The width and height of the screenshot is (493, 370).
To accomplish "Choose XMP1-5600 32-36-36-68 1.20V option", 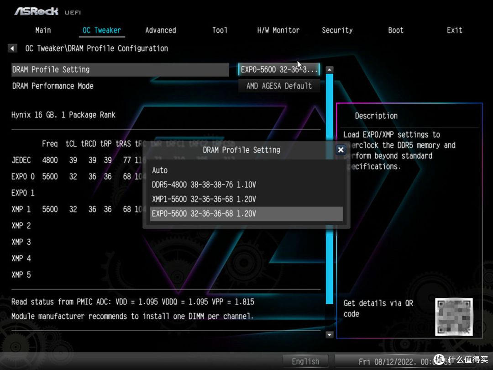I will pyautogui.click(x=246, y=199).
